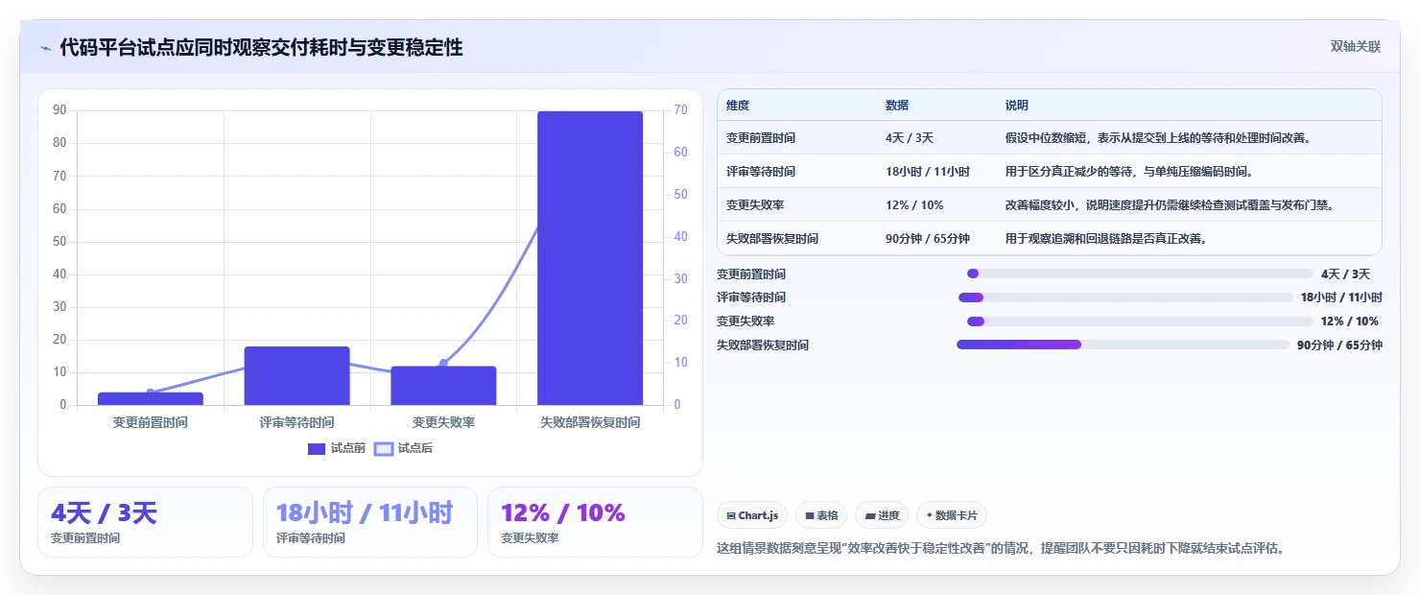Click the 失败部署恢复时间 x-axis label
Viewport: 1420px width, 595px height.
pyautogui.click(x=590, y=422)
